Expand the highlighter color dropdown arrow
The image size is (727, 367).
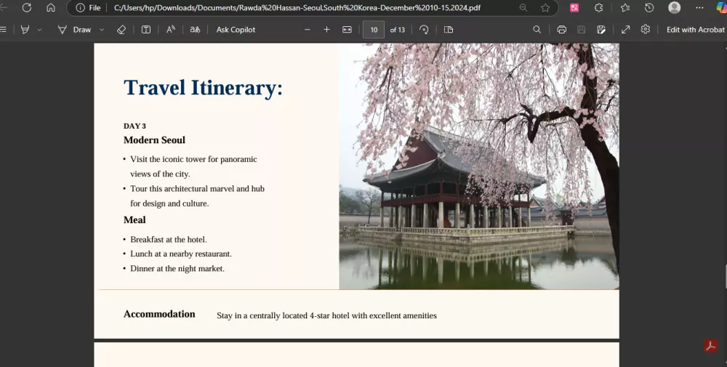[39, 30]
